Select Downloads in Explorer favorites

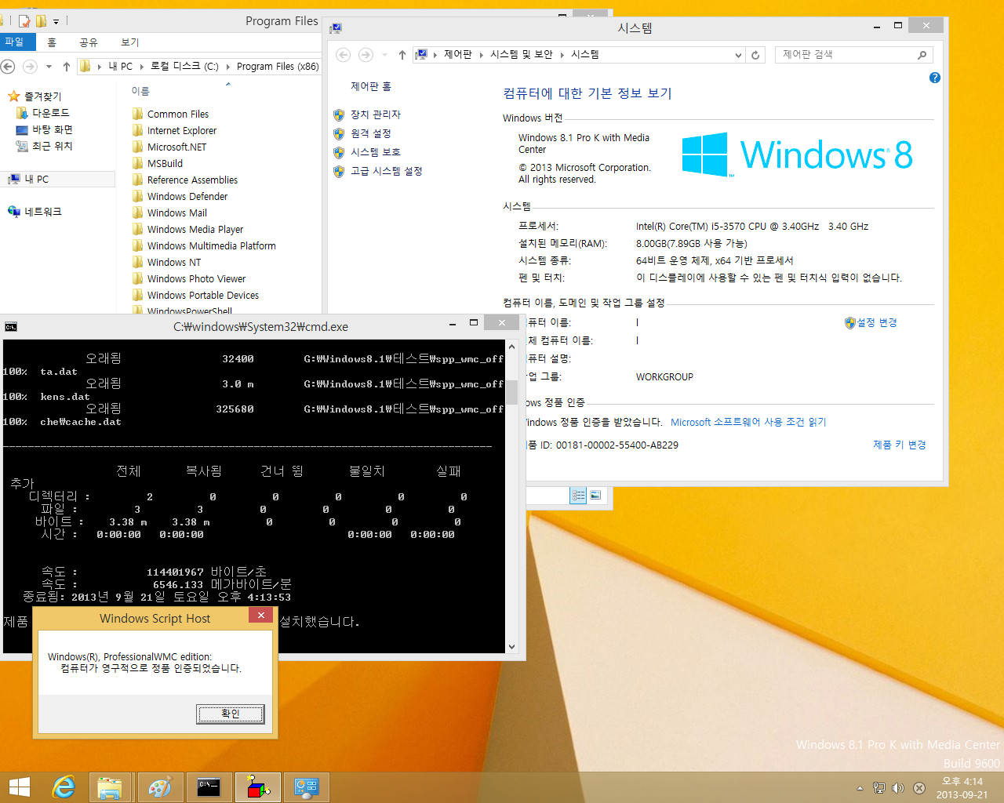coord(50,113)
